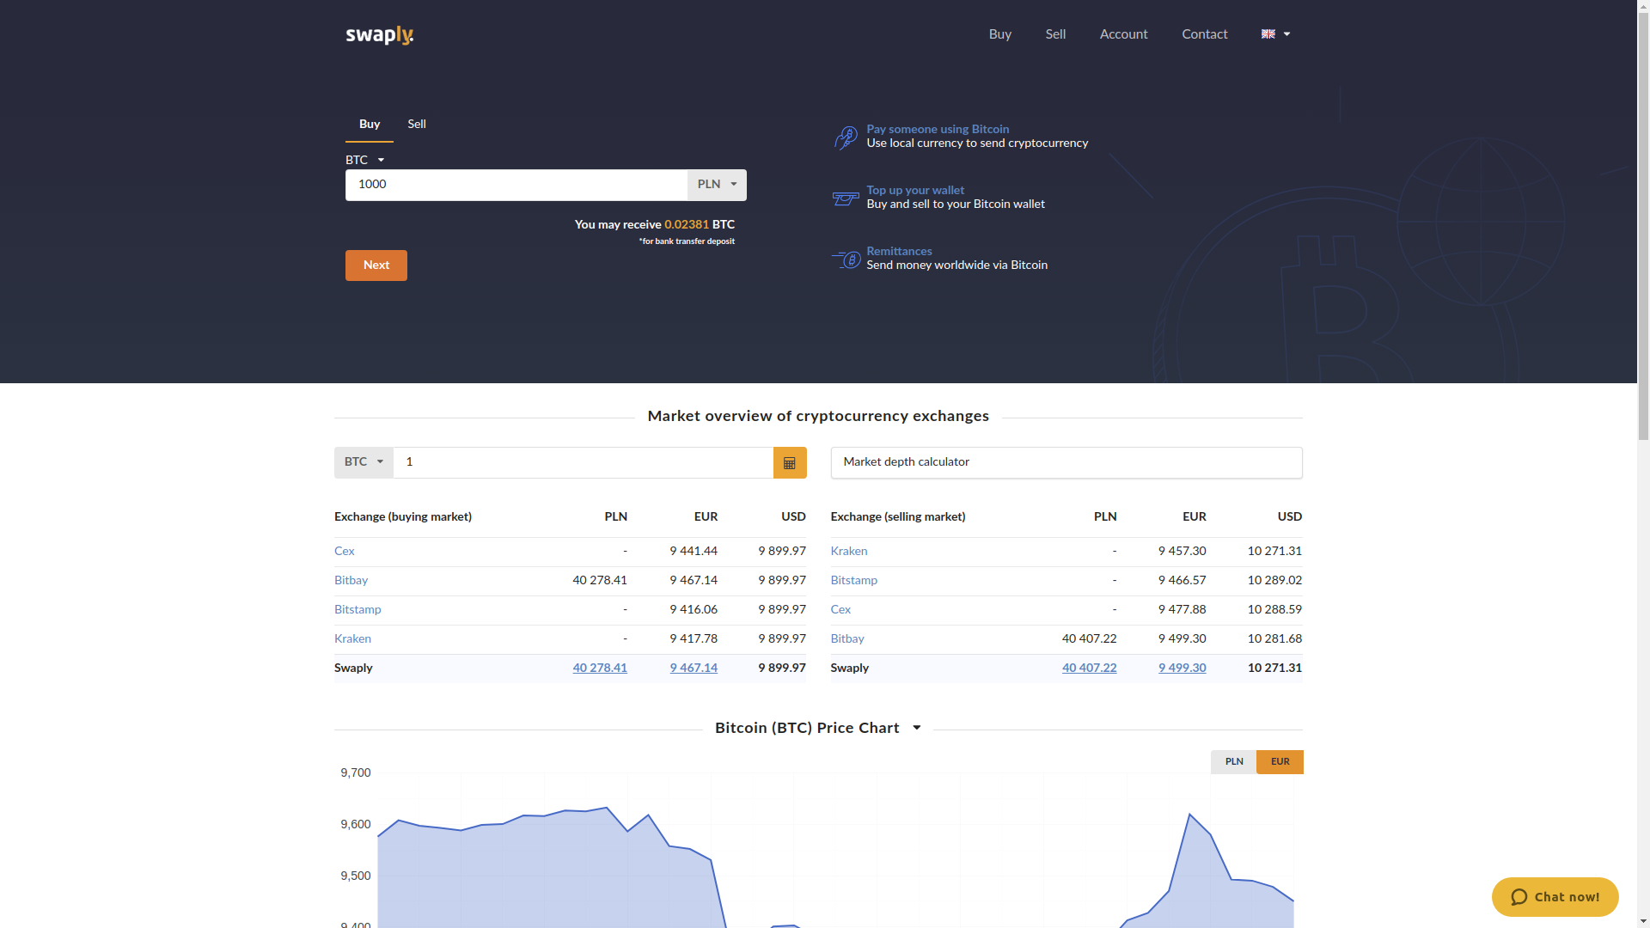Viewport: 1650px width, 928px height.
Task: Select the Top up your wallet icon
Action: [846, 198]
